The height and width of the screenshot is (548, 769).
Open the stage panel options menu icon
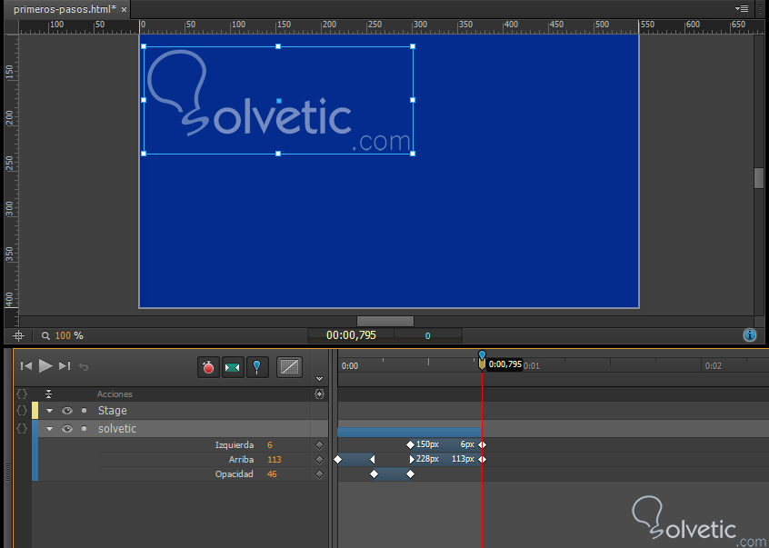(x=742, y=8)
